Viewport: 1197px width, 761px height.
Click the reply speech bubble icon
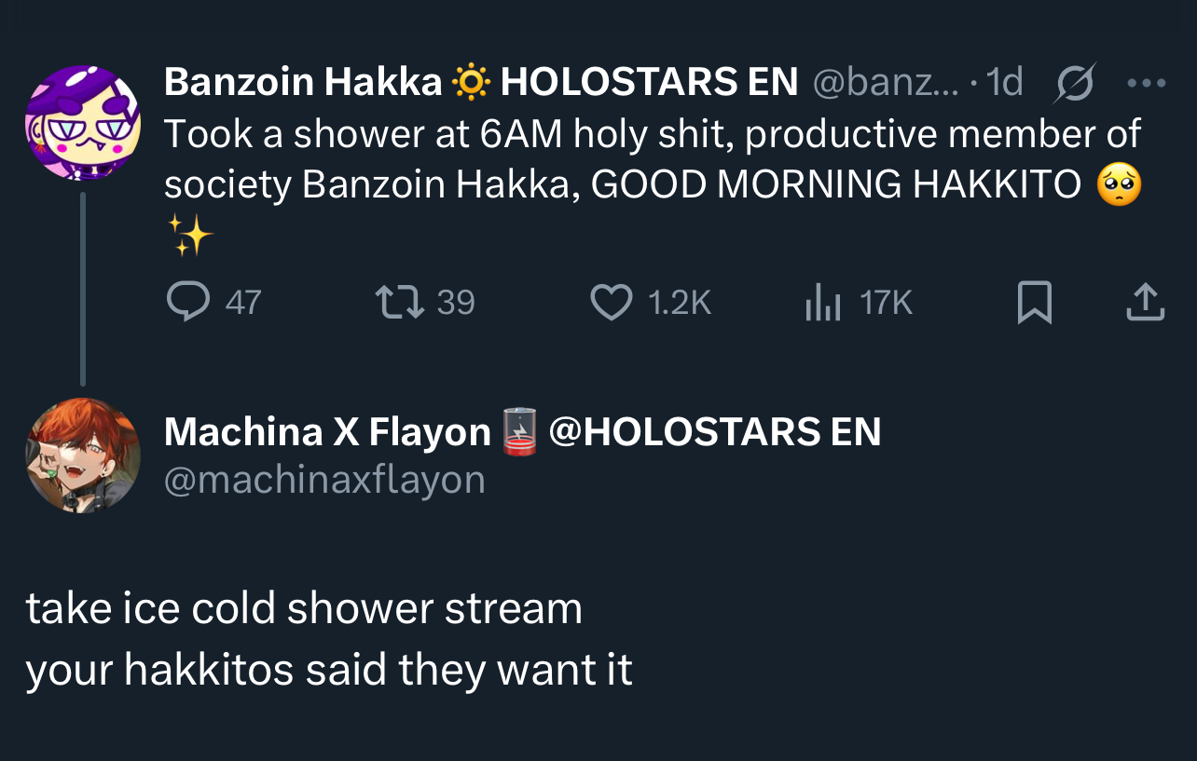(x=188, y=302)
